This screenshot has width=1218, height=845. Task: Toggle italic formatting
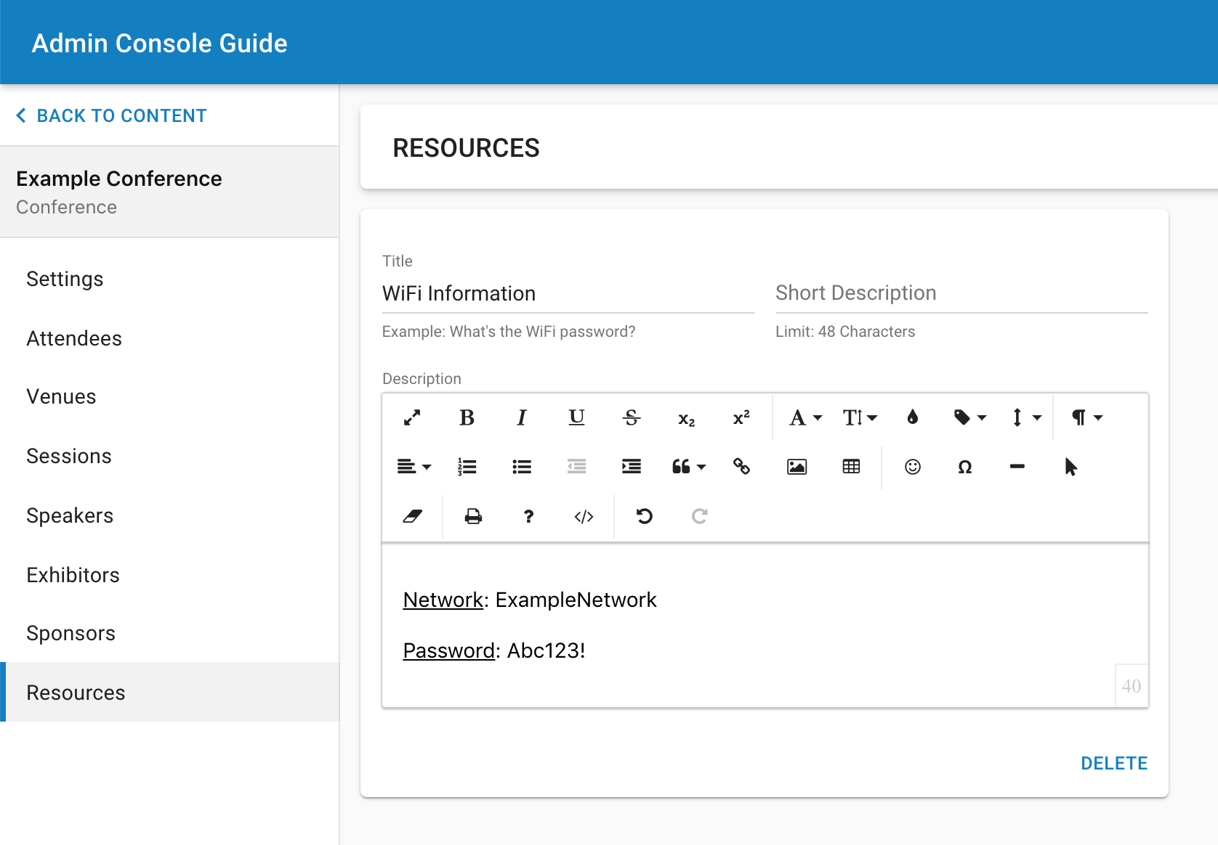[x=522, y=417]
